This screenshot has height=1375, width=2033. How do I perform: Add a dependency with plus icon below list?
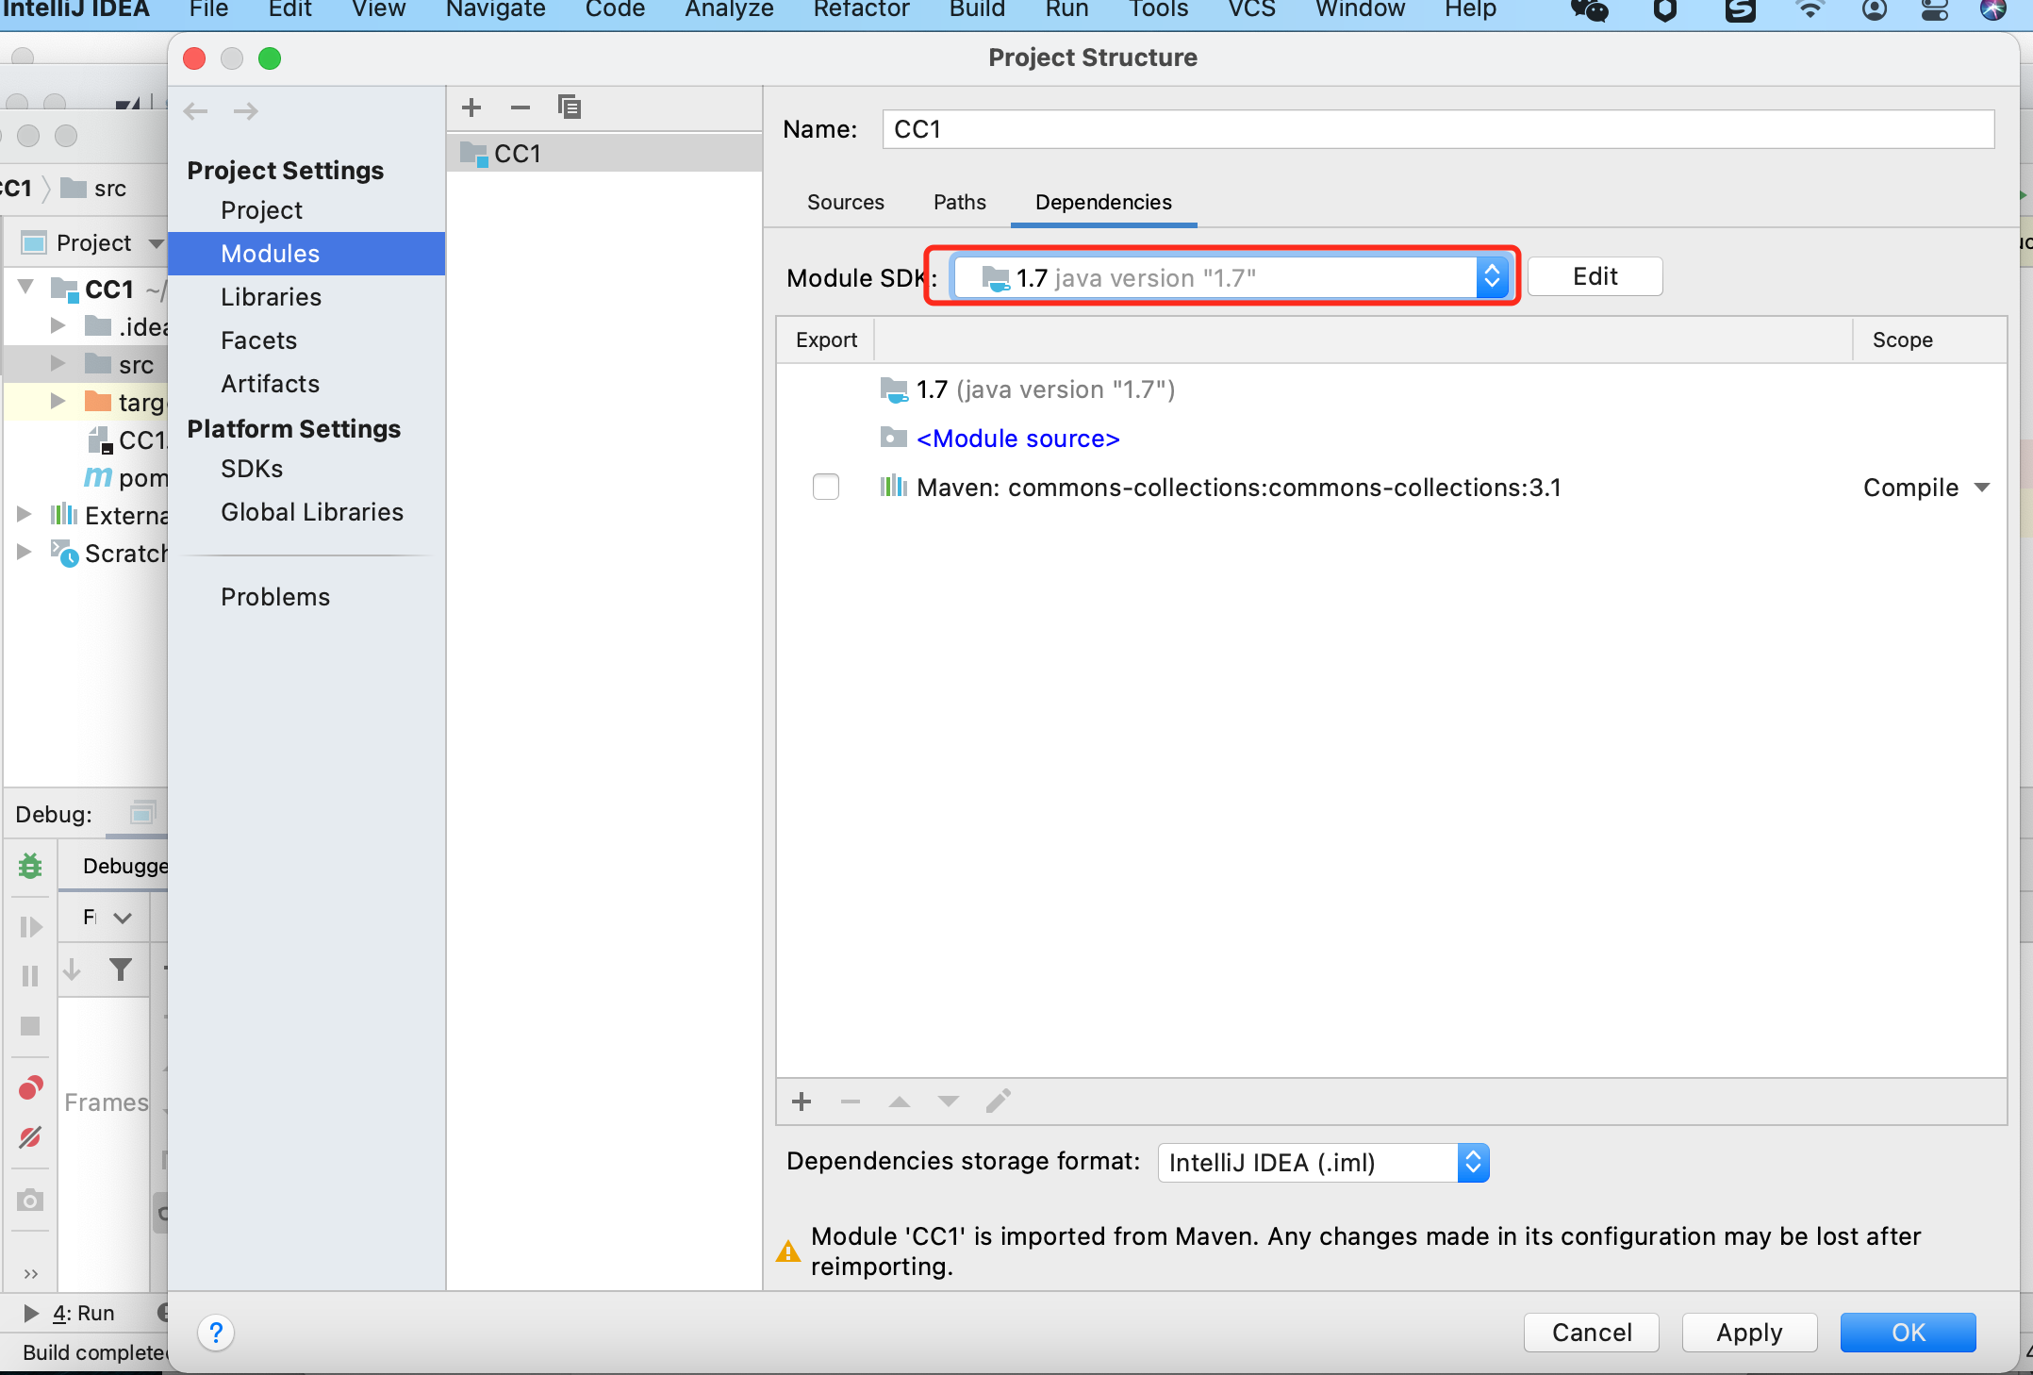click(x=802, y=1102)
